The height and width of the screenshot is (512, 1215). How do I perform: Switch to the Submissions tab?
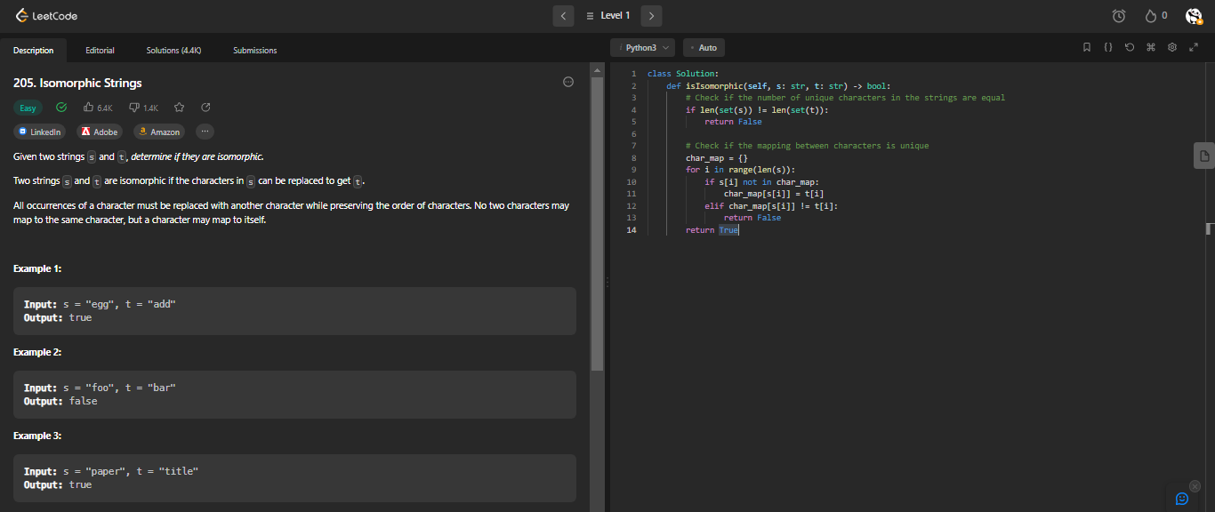(255, 51)
